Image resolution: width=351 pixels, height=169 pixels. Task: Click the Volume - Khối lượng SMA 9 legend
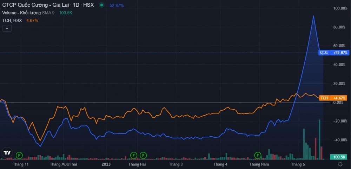click(28, 13)
